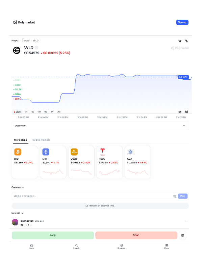201x261 pixels.
Task: Open the TSLA perp card
Action: pyautogui.click(x=110, y=162)
